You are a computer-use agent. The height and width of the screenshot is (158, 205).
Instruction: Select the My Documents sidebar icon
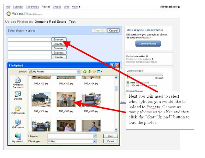coord(18,108)
